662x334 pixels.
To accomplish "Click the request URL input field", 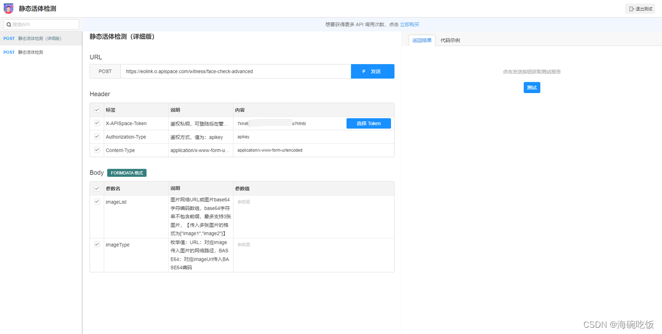I will pos(233,71).
